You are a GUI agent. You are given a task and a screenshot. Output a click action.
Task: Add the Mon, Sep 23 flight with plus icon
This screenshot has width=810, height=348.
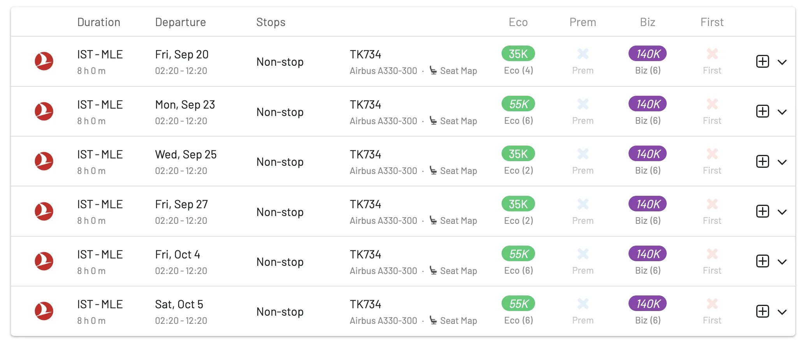(x=762, y=111)
